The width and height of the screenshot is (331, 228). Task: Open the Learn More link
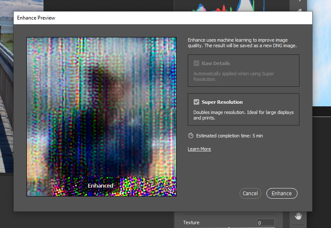coord(199,149)
